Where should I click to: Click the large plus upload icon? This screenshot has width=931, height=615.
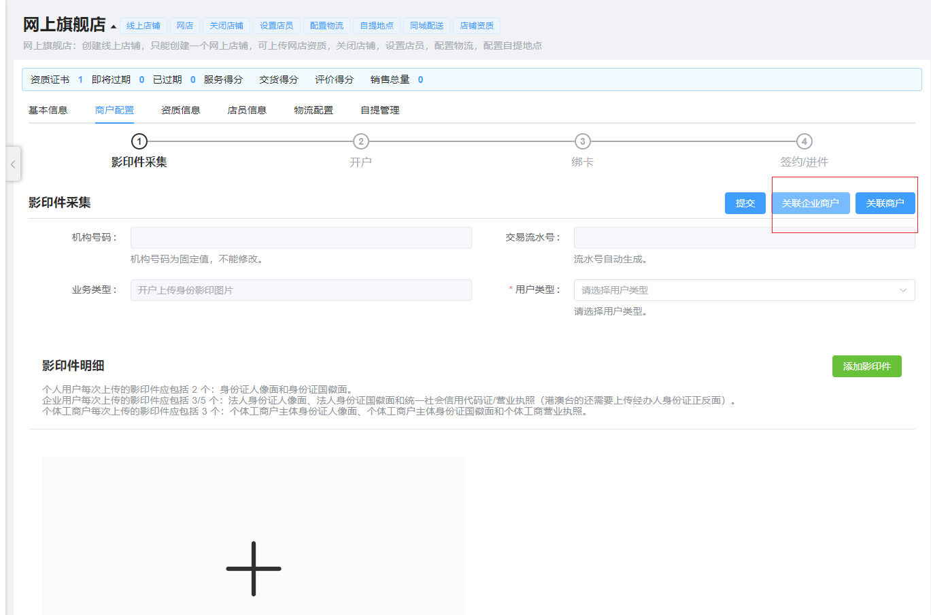tap(253, 568)
